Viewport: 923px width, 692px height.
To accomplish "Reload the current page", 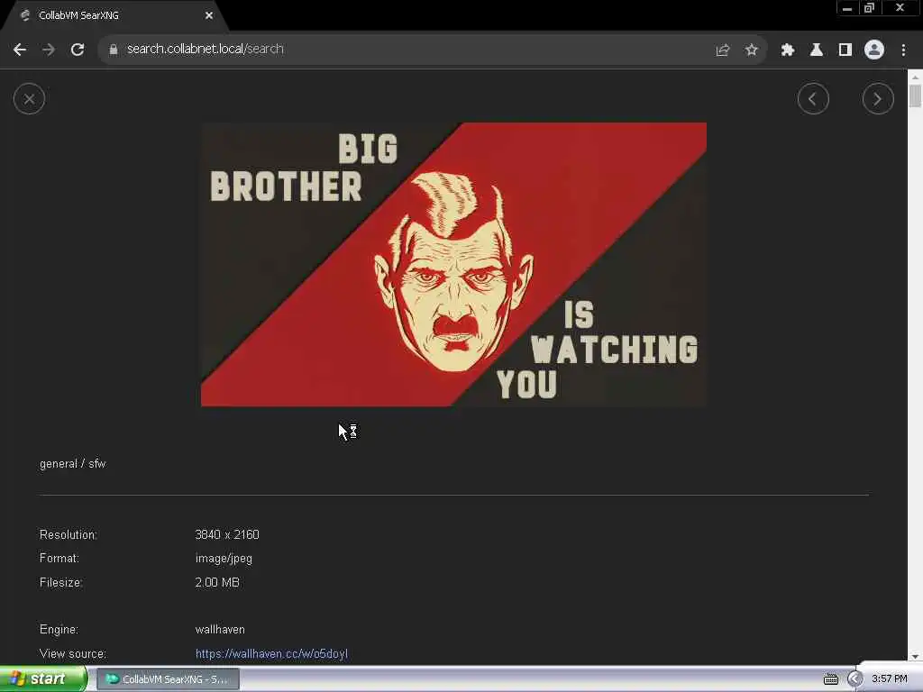I will [x=78, y=50].
